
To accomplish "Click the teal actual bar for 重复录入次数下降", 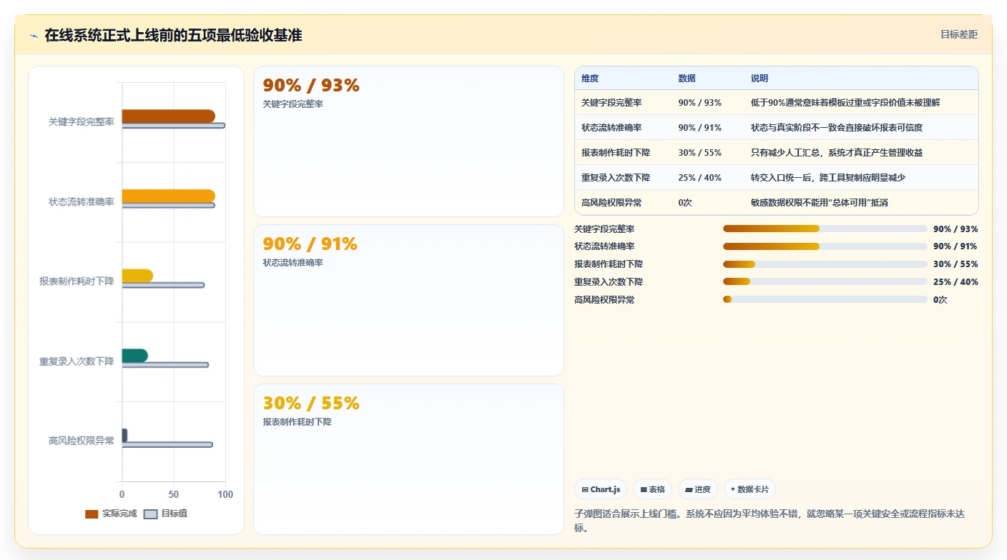I will 134,356.
